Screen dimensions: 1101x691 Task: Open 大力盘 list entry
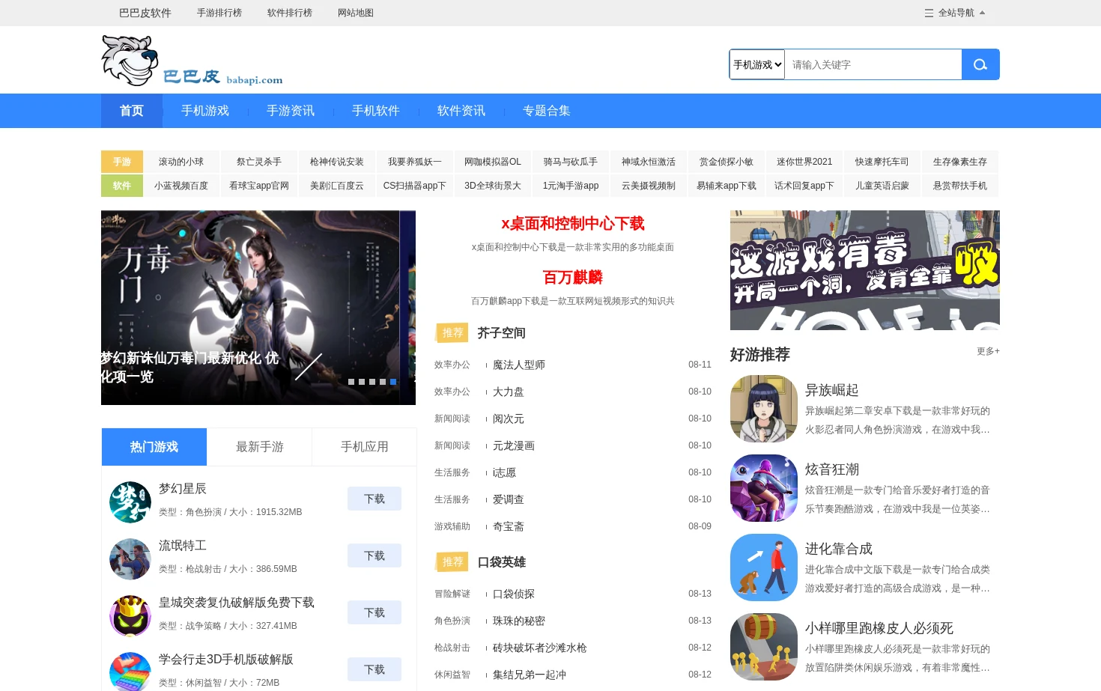(x=509, y=392)
